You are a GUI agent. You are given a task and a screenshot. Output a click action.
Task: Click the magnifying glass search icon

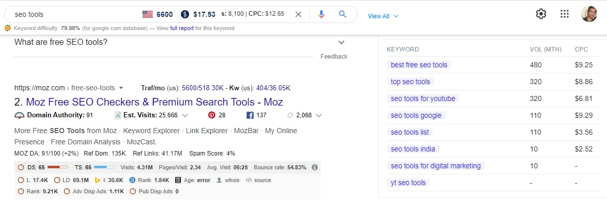pos(343,14)
